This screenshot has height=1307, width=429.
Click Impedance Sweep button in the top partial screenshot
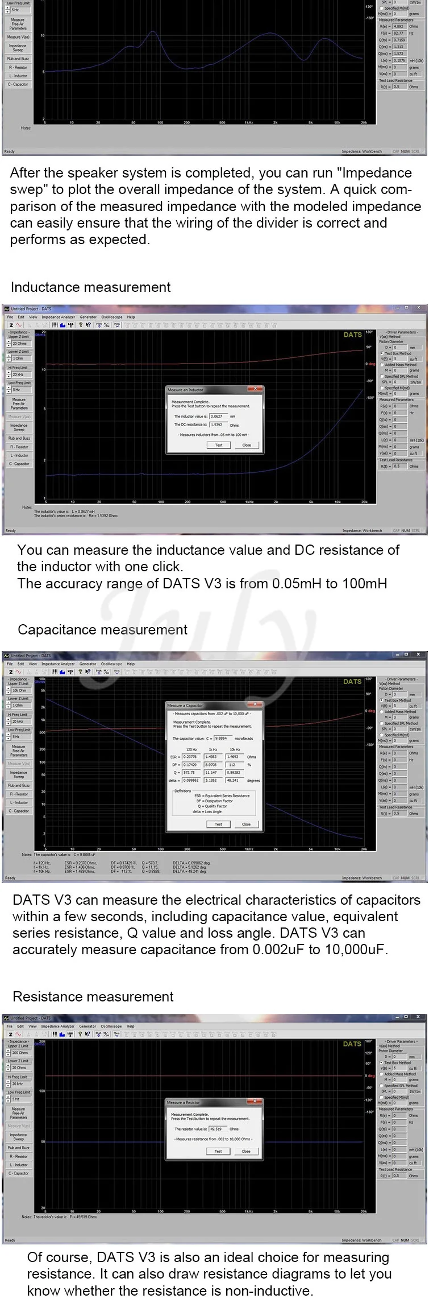tap(18, 48)
